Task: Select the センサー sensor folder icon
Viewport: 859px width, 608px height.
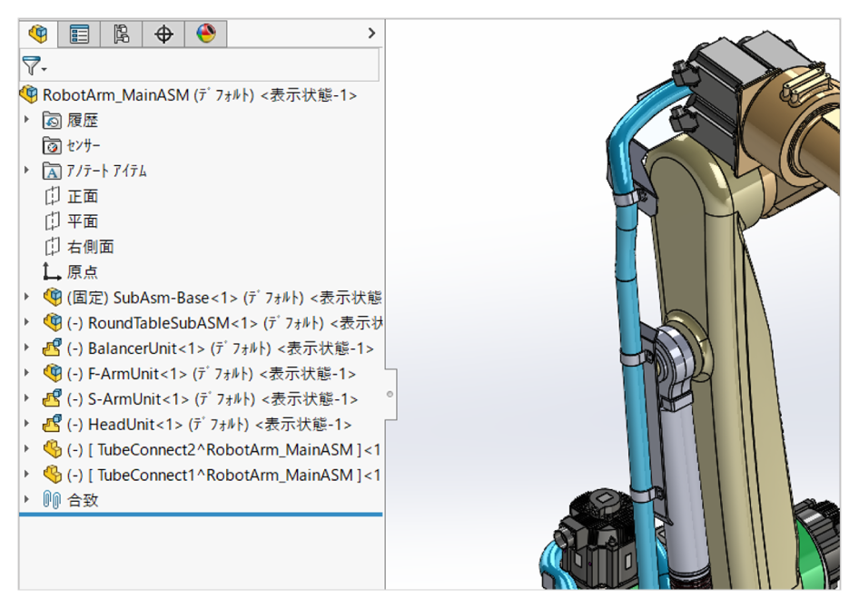Action: click(x=52, y=145)
